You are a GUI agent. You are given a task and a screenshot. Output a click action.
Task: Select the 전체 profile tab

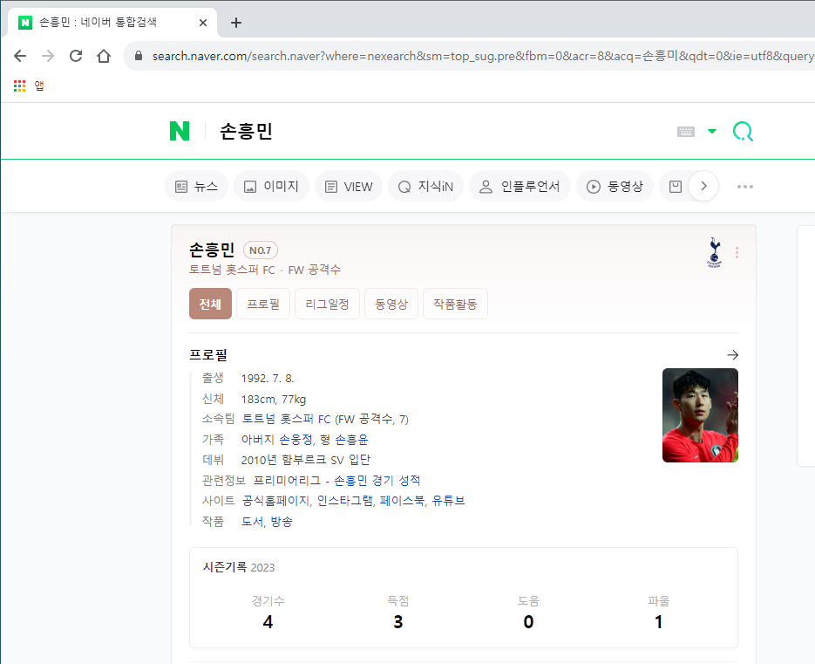[211, 304]
